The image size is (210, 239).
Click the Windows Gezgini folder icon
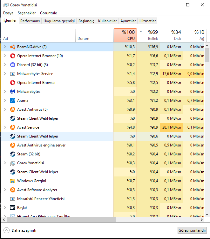pos(13,181)
